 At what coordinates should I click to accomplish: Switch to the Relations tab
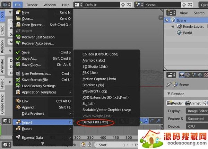tap(2, 47)
